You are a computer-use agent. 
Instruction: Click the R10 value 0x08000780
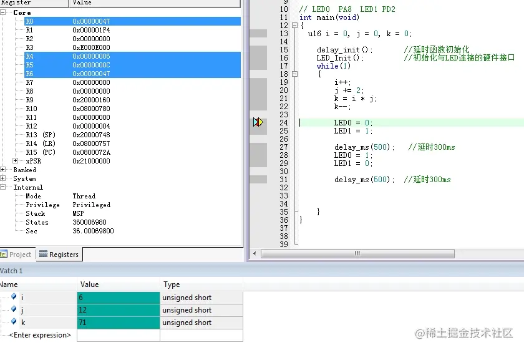click(x=91, y=109)
